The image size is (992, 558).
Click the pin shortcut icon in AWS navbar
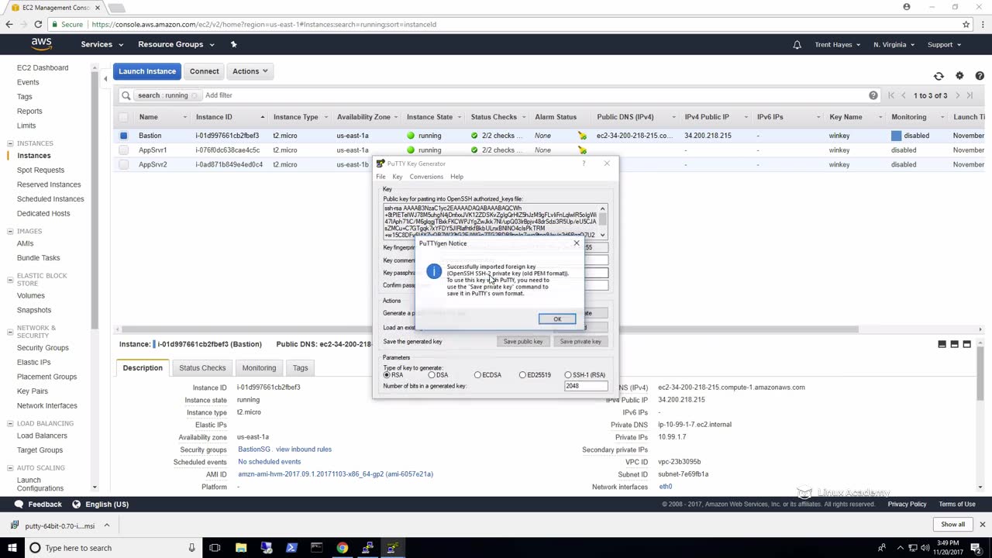(233, 45)
